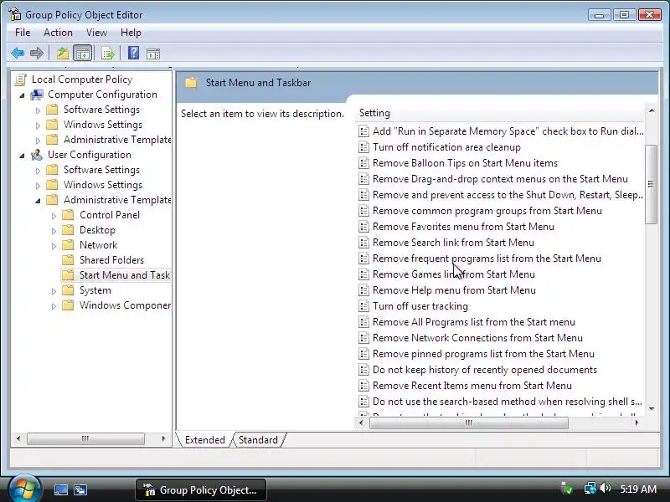
Task: Expand the Network folder node
Action: click(54, 246)
